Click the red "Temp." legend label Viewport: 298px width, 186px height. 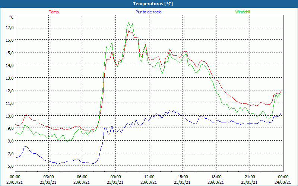[54, 12]
